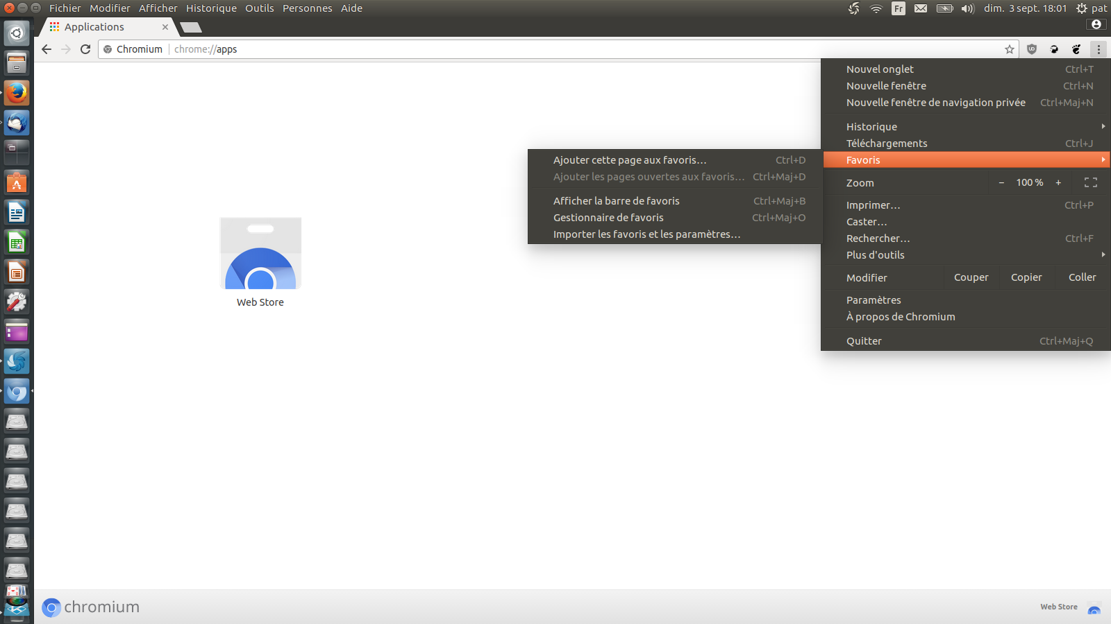Reload the page with the refresh icon
Image resolution: width=1111 pixels, height=624 pixels.
click(x=85, y=49)
